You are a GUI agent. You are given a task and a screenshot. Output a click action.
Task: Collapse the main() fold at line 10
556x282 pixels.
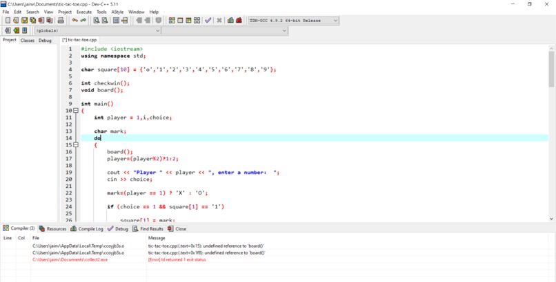point(76,111)
